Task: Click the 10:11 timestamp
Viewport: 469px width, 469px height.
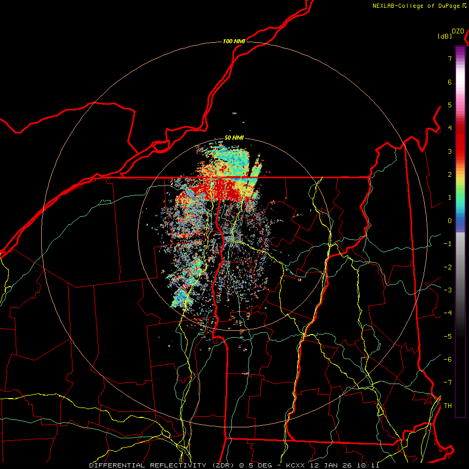Action: tap(368, 465)
